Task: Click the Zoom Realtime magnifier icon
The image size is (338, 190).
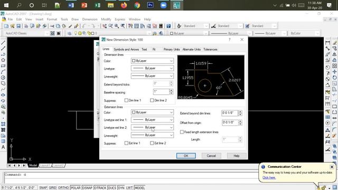Action: click(110, 26)
